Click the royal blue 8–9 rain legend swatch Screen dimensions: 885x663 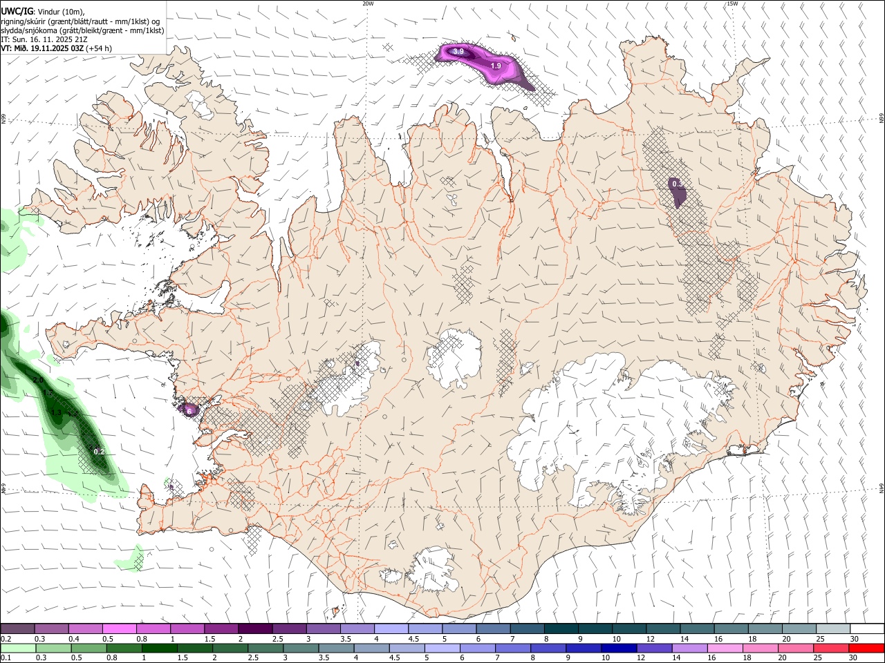tap(547, 648)
